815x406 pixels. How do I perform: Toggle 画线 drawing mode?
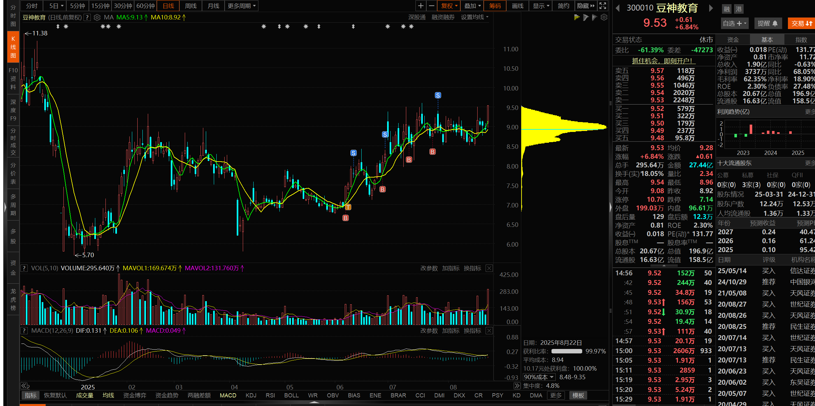click(x=517, y=6)
